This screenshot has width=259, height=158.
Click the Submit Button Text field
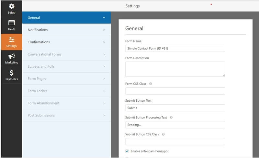tap(175, 108)
